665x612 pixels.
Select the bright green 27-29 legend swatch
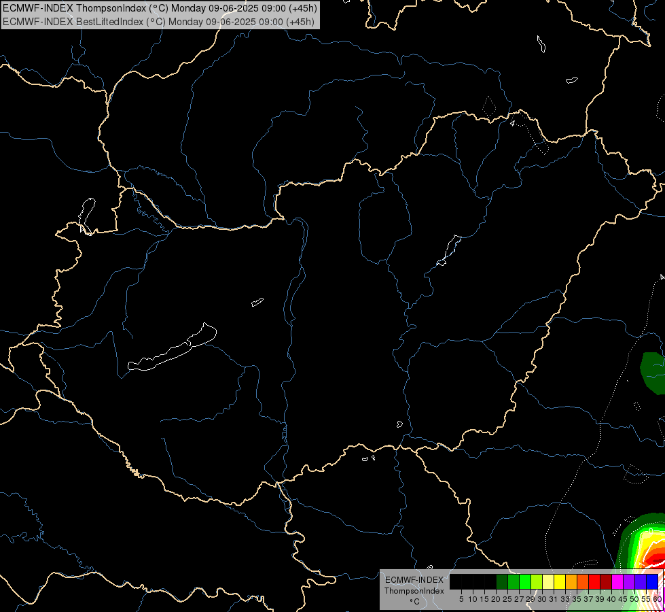[x=524, y=581]
